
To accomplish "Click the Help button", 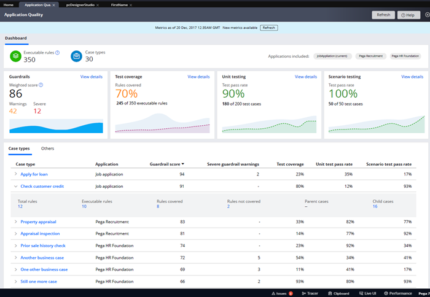I will (x=408, y=15).
